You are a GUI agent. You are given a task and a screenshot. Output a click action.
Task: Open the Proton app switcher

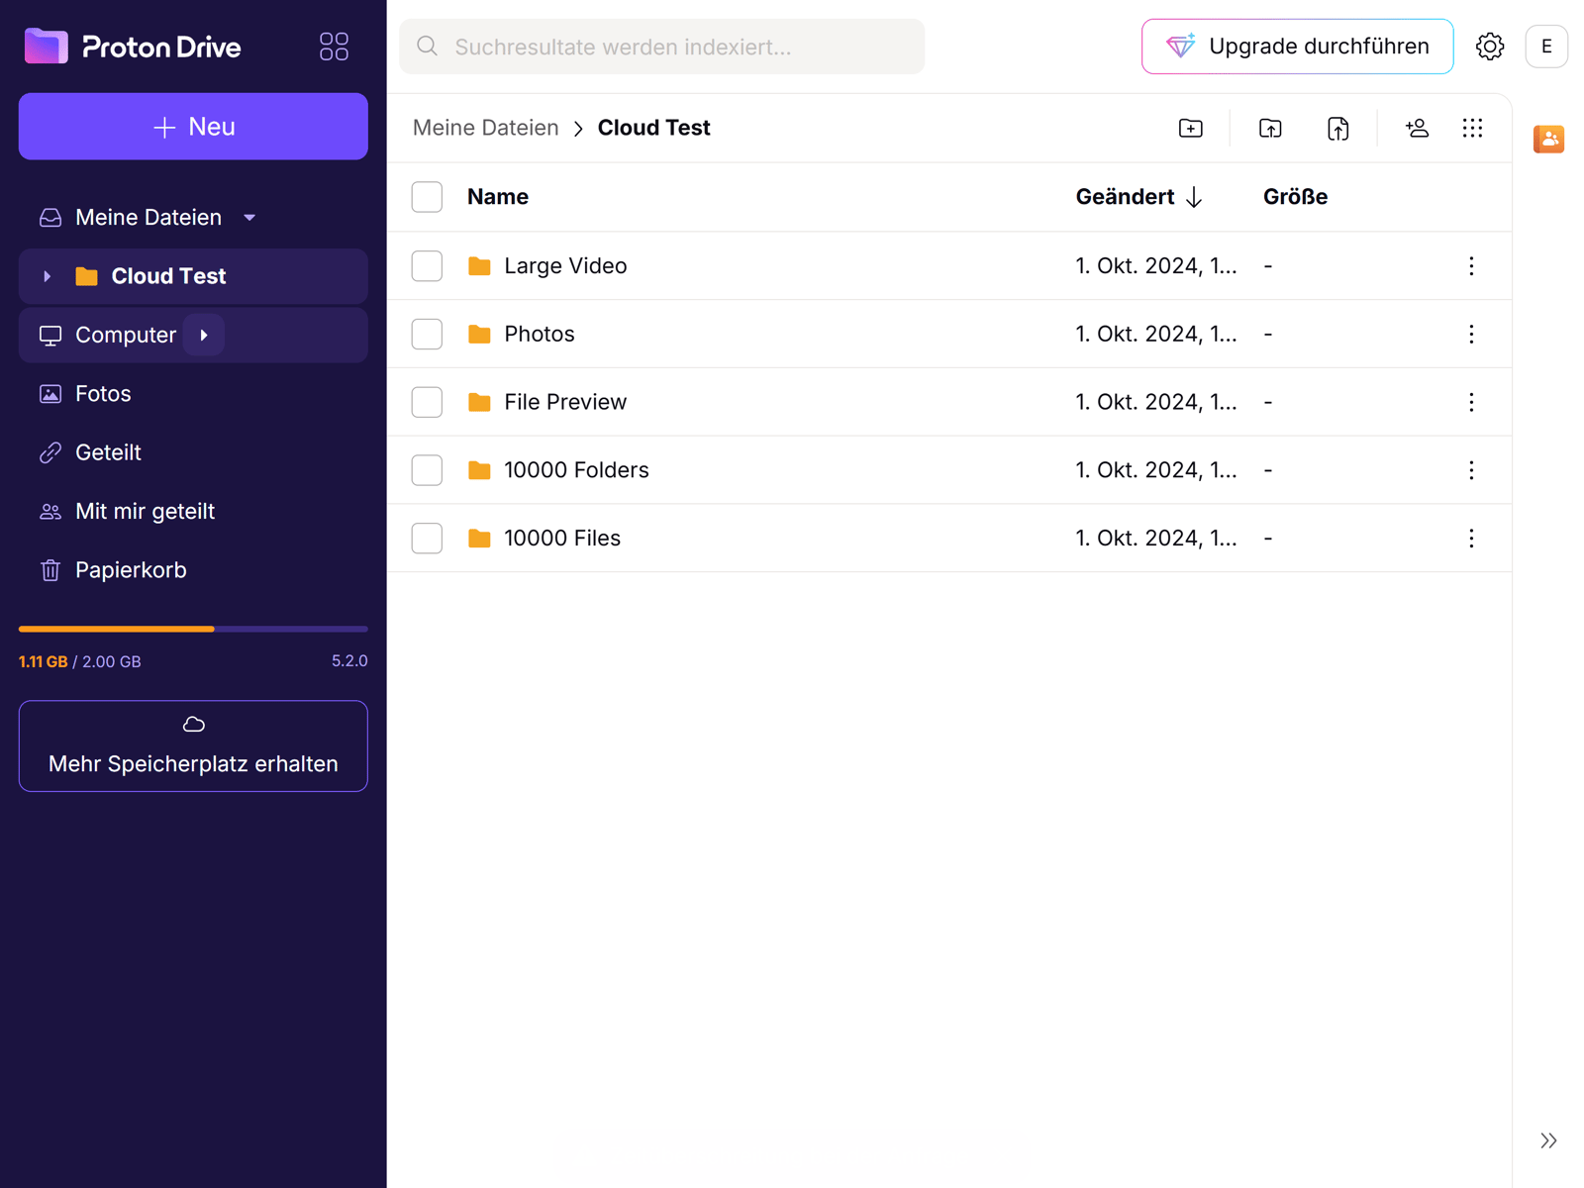point(333,46)
